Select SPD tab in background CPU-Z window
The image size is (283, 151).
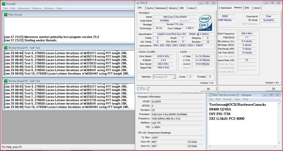click(247, 8)
